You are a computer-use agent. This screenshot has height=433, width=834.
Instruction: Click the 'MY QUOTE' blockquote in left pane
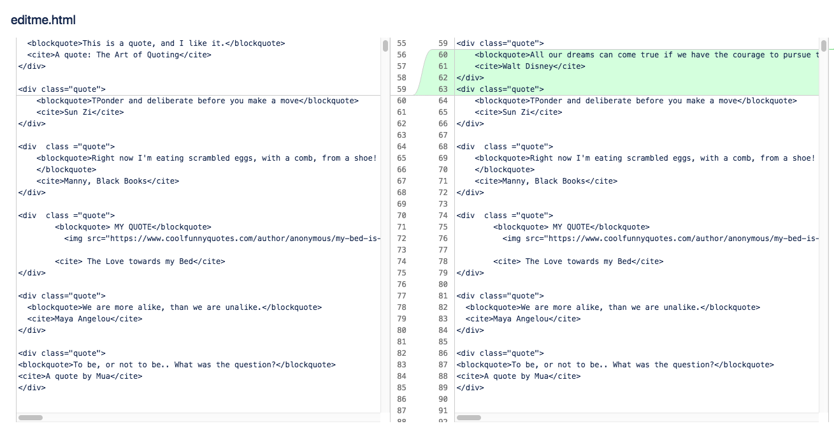point(133,227)
